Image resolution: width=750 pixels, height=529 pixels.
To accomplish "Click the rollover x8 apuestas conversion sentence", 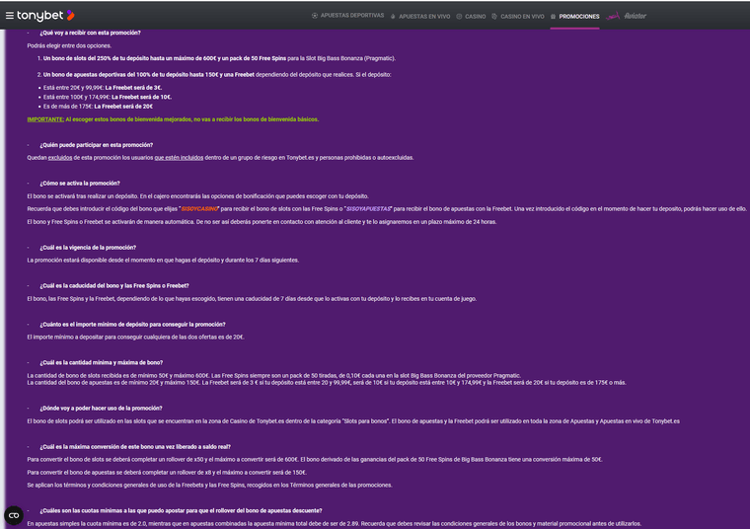I will click(x=167, y=472).
